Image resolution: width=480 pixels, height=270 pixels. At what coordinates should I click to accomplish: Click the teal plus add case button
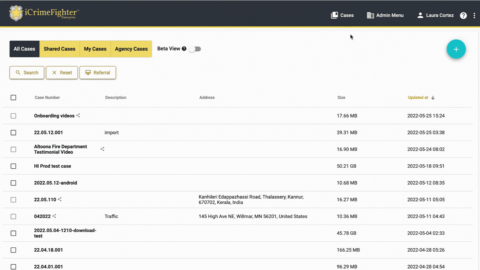pyautogui.click(x=456, y=49)
